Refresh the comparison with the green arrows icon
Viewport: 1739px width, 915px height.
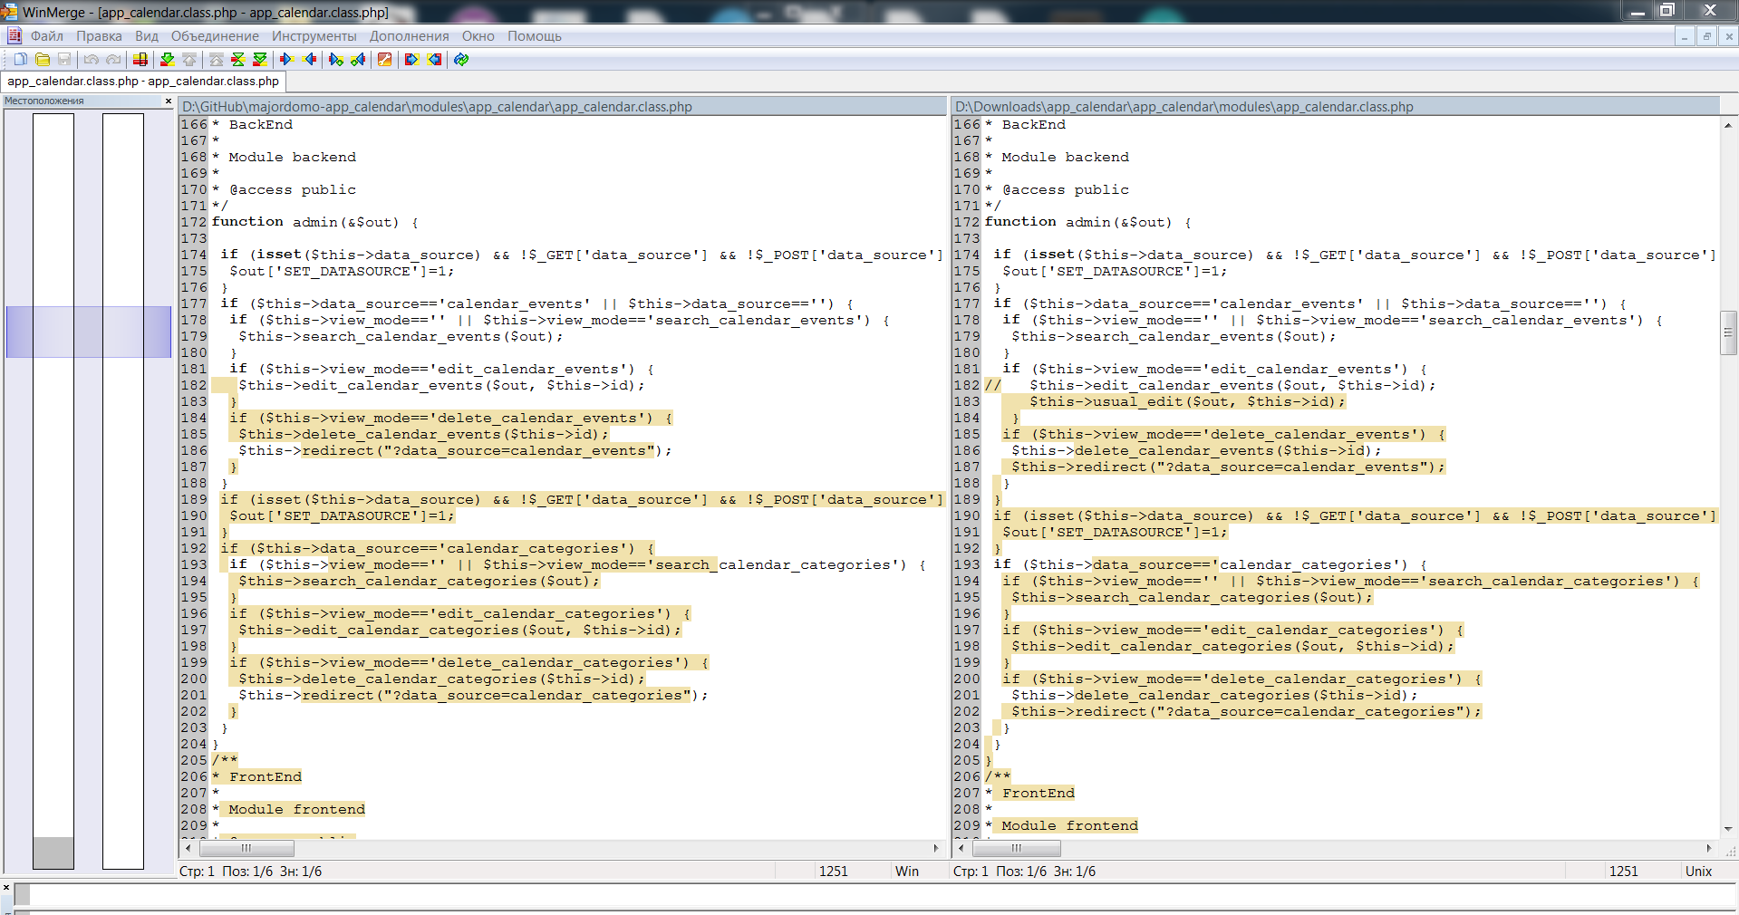click(x=461, y=60)
